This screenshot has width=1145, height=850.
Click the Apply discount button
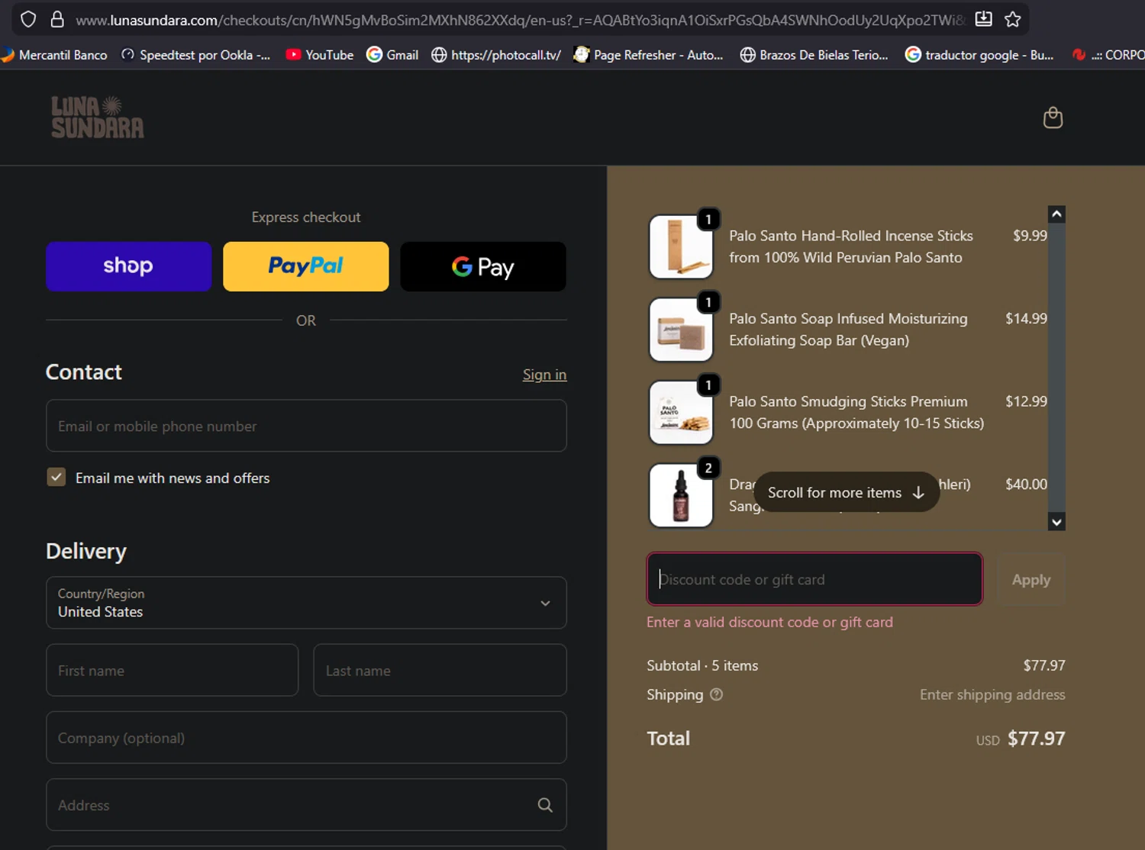[1031, 580]
